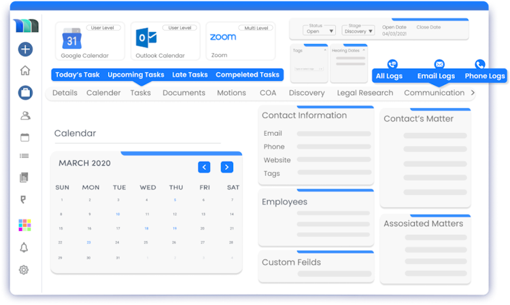Select March 23 on the calendar
510x305 pixels.
point(89,243)
